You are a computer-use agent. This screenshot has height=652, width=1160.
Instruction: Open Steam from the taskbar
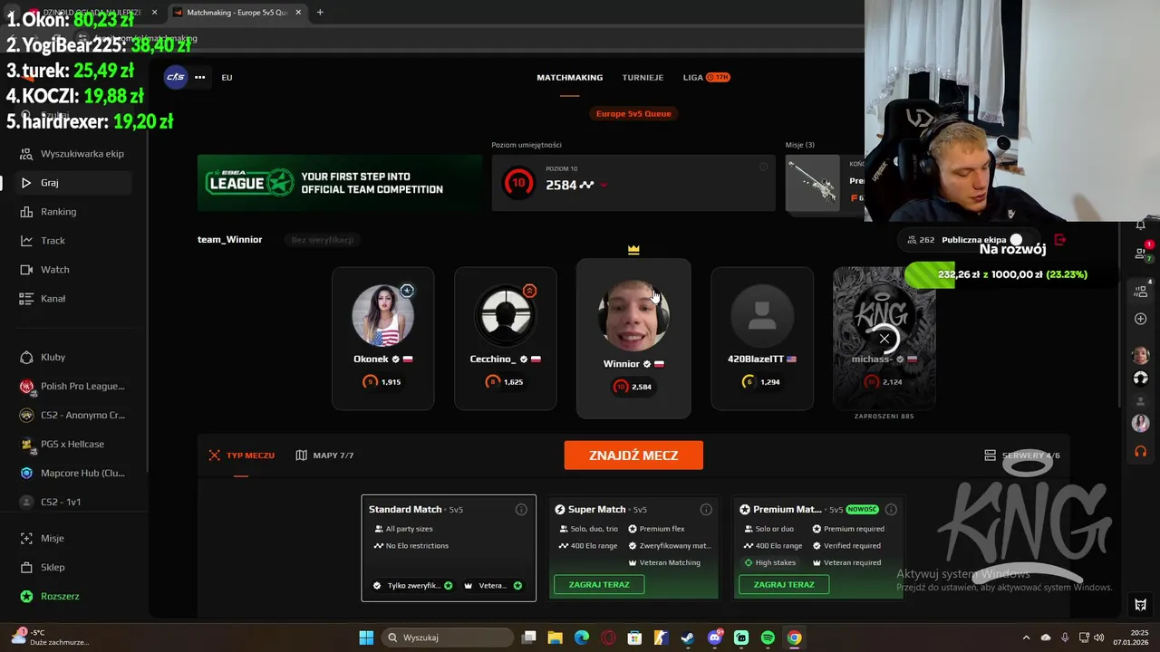[688, 638]
